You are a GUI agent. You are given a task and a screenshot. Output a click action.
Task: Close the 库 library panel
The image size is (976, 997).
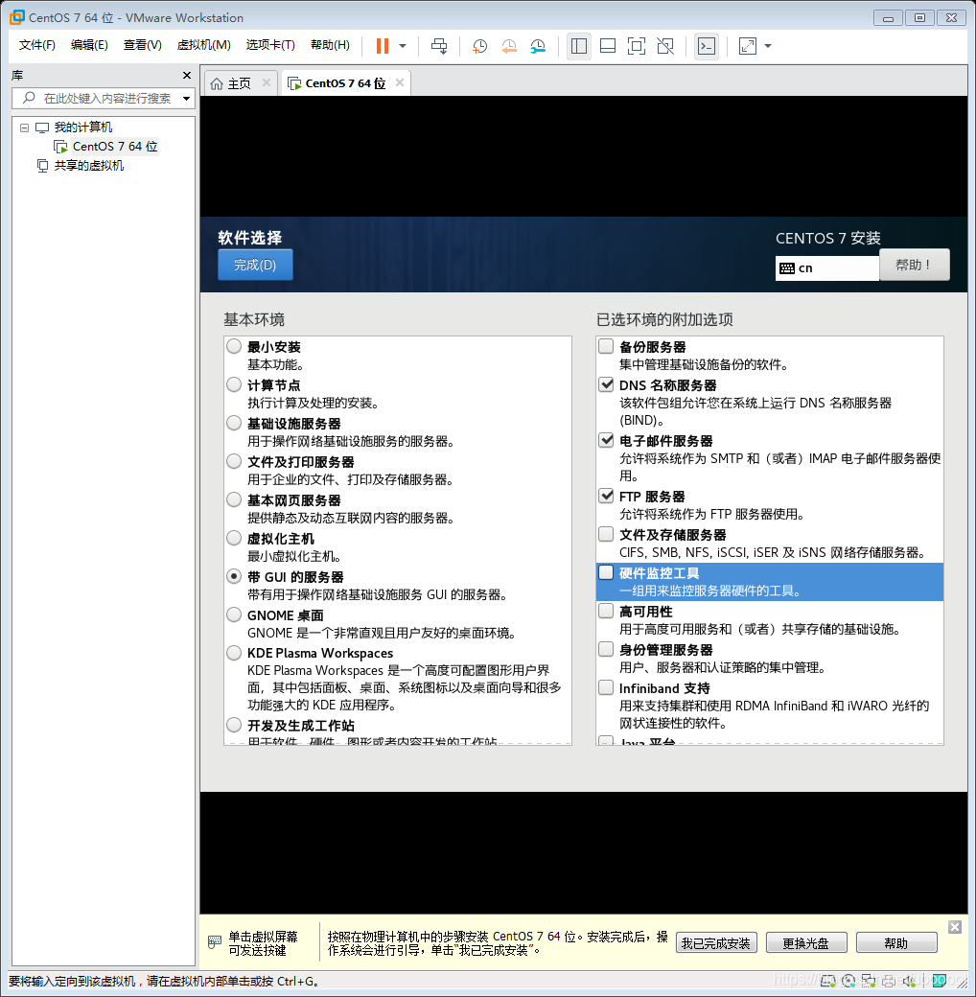click(x=187, y=75)
